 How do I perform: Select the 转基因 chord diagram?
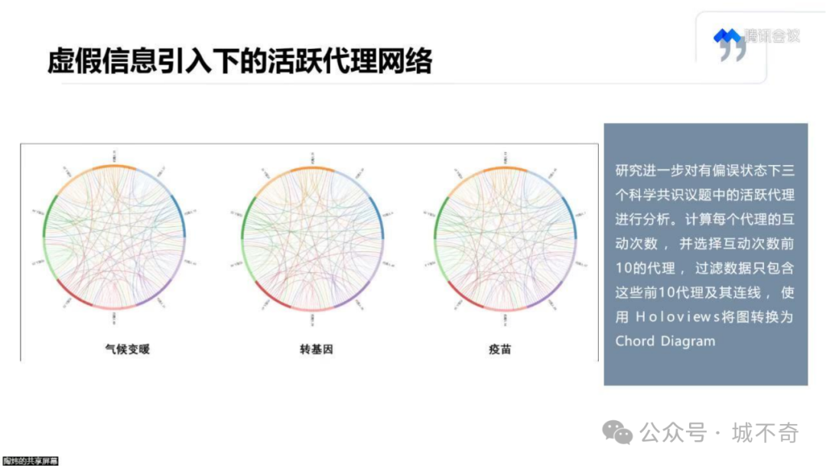312,238
